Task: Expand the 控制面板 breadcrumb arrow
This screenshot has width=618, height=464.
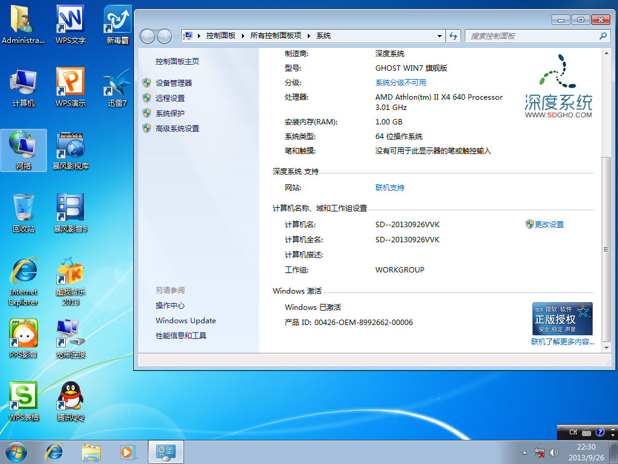Action: click(x=243, y=36)
